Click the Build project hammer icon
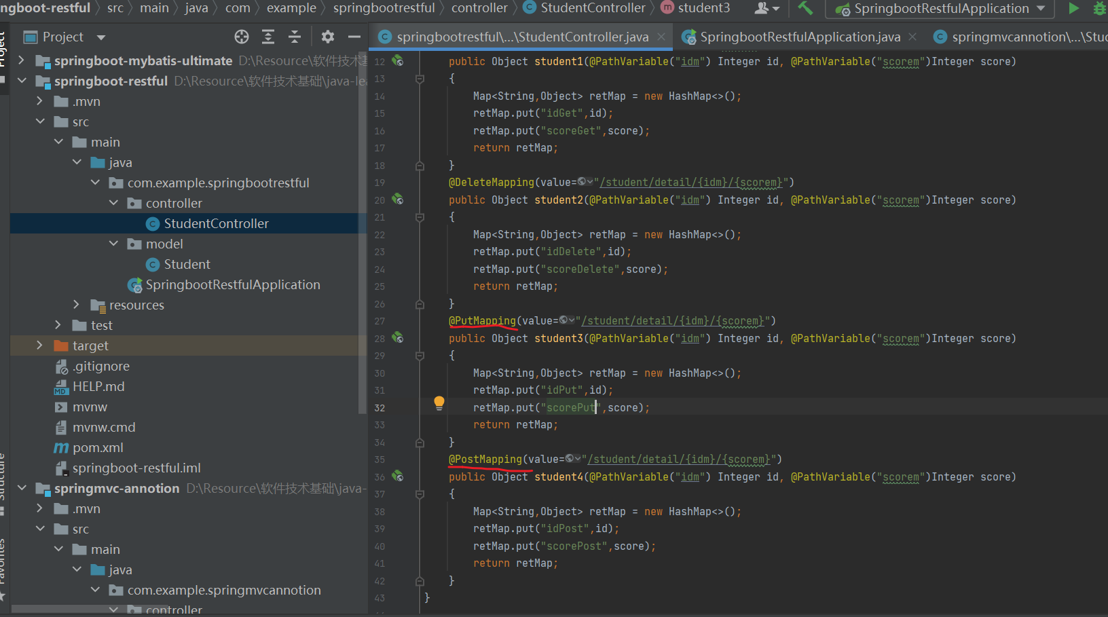Viewport: 1108px width, 617px height. [805, 8]
